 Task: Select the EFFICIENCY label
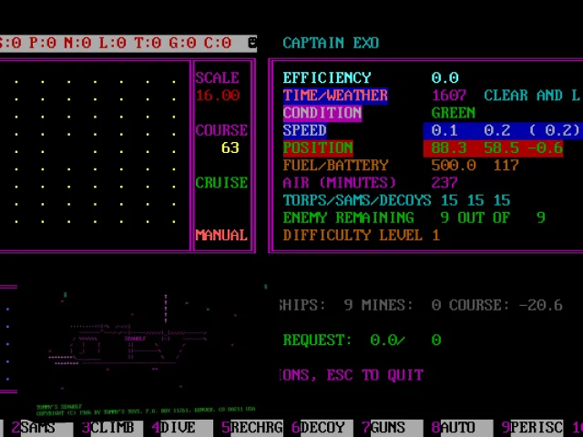click(327, 77)
